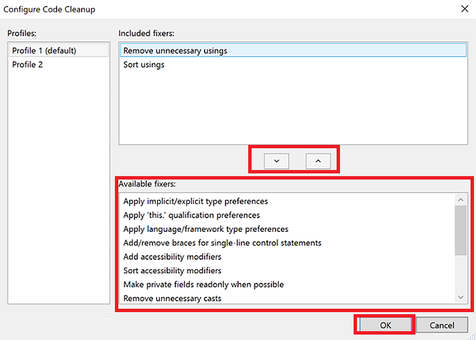
Task: Click the up chevron button to add fixer
Action: 318,161
